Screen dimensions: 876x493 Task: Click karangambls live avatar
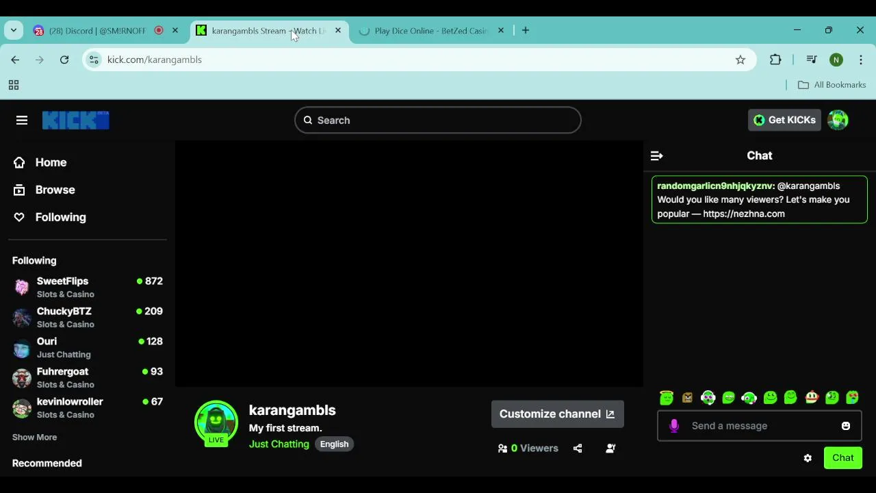coord(216,422)
